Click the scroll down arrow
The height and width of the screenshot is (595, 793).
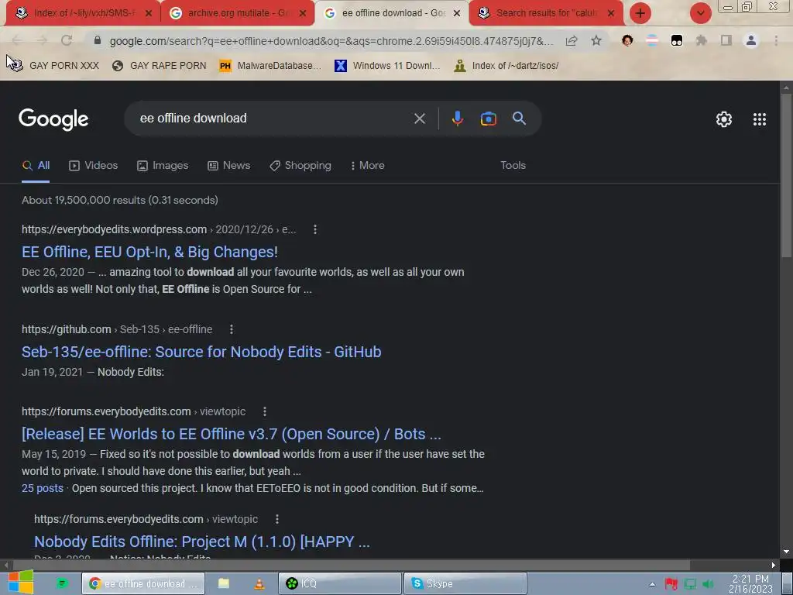(785, 552)
